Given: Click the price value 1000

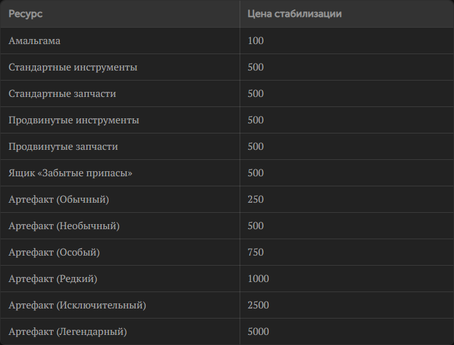Looking at the screenshot, I should pos(259,279).
